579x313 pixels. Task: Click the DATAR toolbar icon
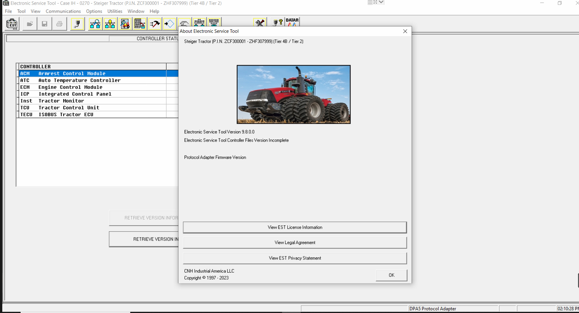pos(292,22)
